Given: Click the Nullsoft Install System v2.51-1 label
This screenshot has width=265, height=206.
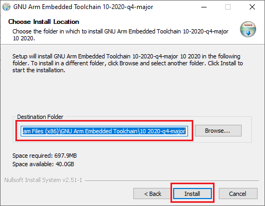Looking at the screenshot, I should [44, 180].
